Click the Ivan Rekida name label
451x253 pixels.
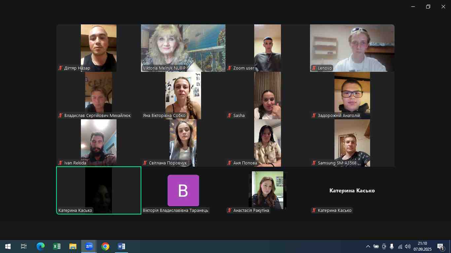click(75, 163)
